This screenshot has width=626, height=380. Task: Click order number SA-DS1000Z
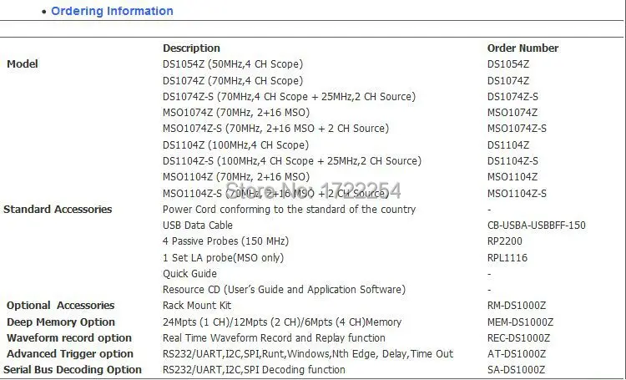pos(516,370)
